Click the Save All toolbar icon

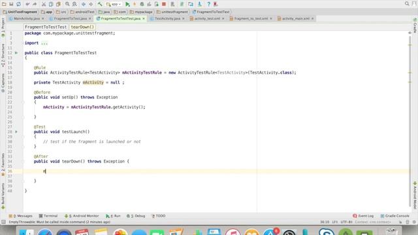(11, 4)
